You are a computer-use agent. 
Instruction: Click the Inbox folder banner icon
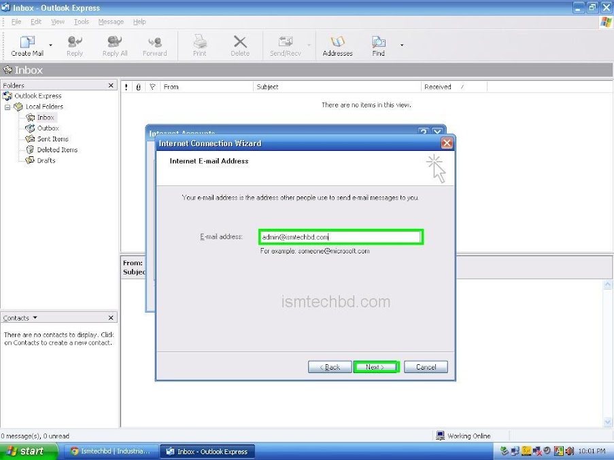pyautogui.click(x=7, y=69)
